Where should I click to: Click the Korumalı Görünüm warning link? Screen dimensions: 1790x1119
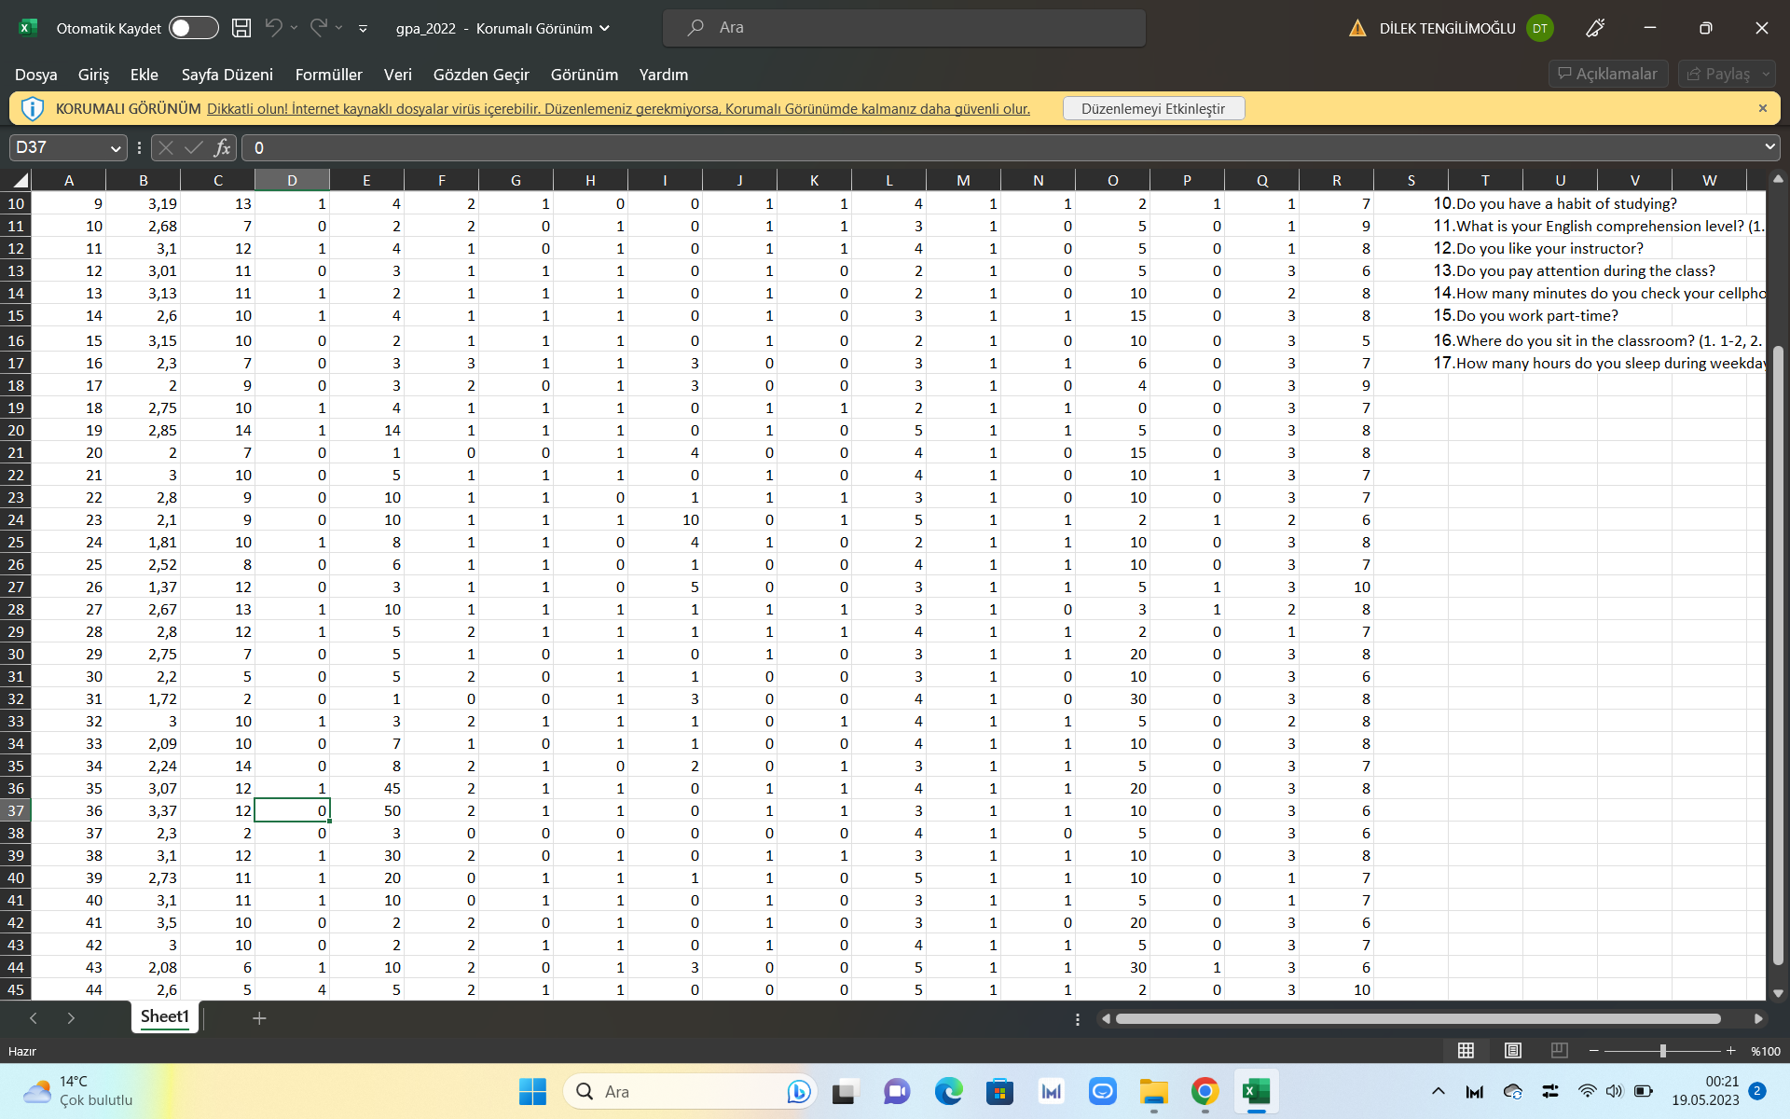point(618,108)
